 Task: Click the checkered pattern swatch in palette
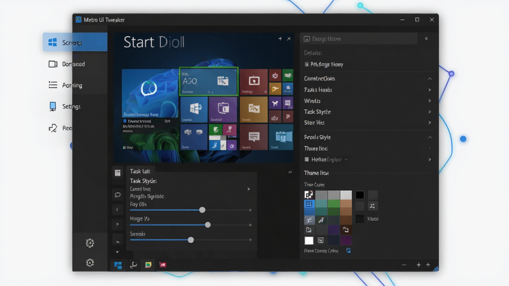(309, 195)
